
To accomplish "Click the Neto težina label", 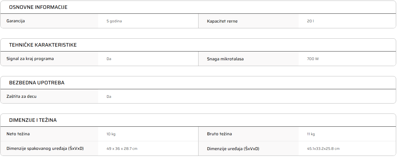I will [18, 134].
